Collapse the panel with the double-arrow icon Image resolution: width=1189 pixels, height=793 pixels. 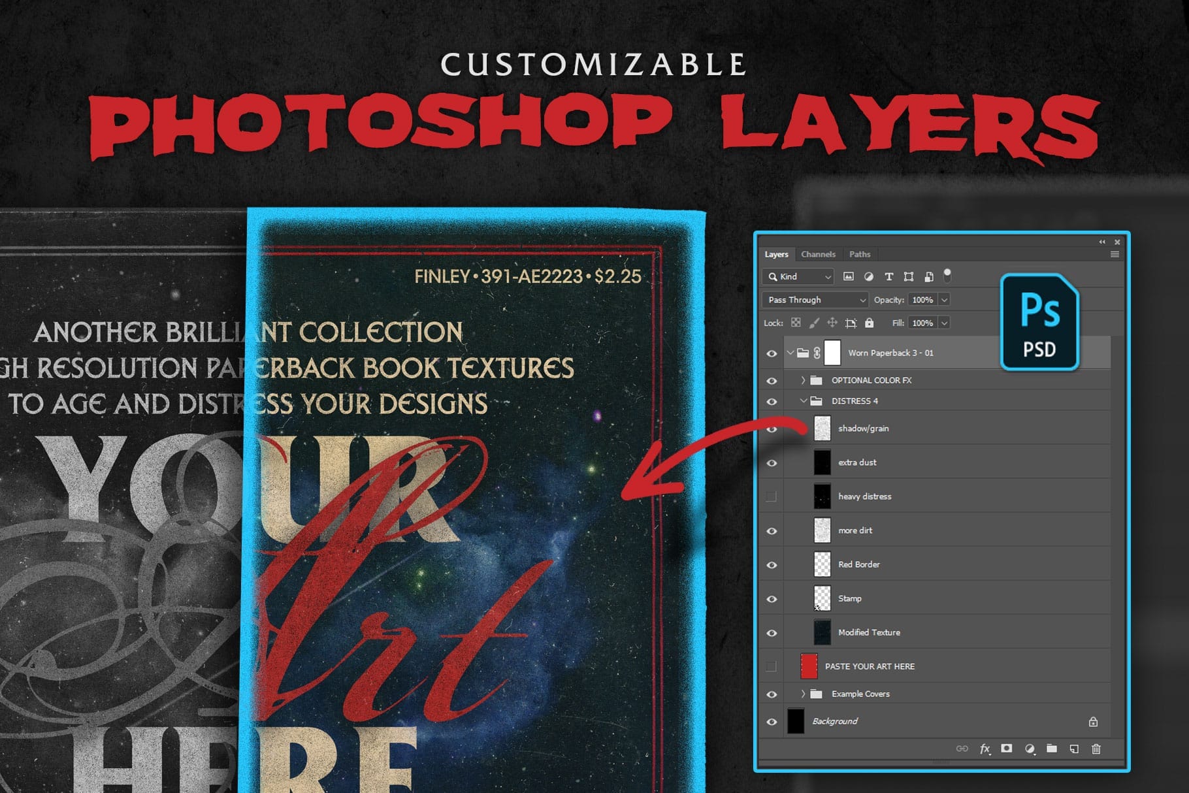[1102, 242]
